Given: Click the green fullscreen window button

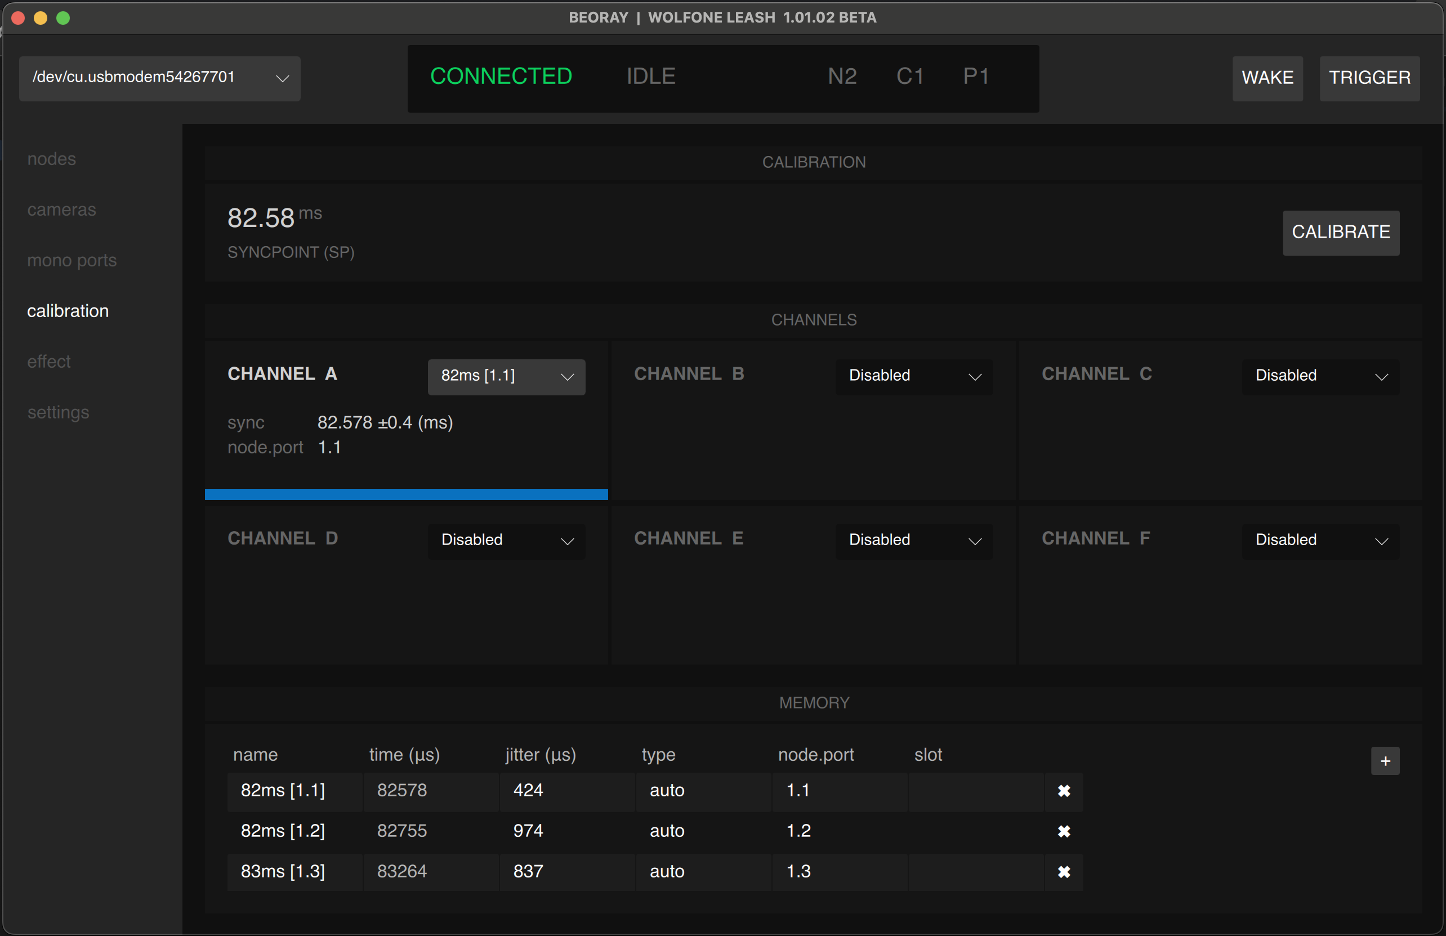Looking at the screenshot, I should (x=63, y=18).
